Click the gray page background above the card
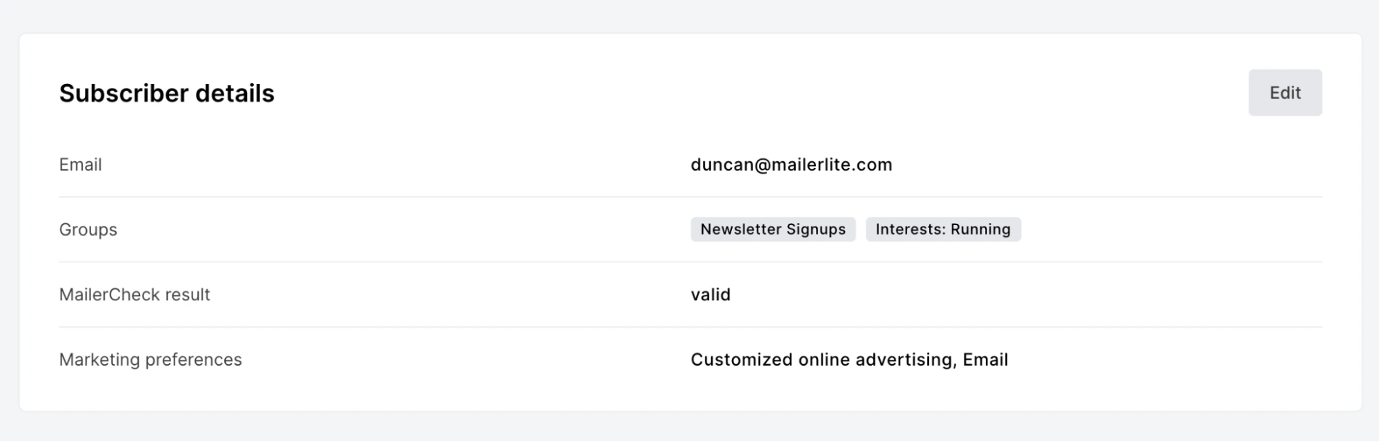 [690, 15]
